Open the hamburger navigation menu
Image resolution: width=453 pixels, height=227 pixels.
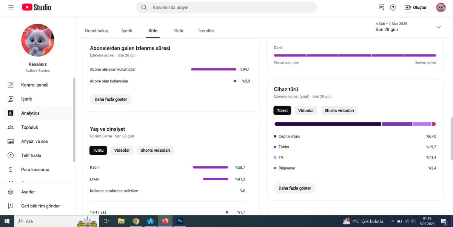[x=11, y=8]
